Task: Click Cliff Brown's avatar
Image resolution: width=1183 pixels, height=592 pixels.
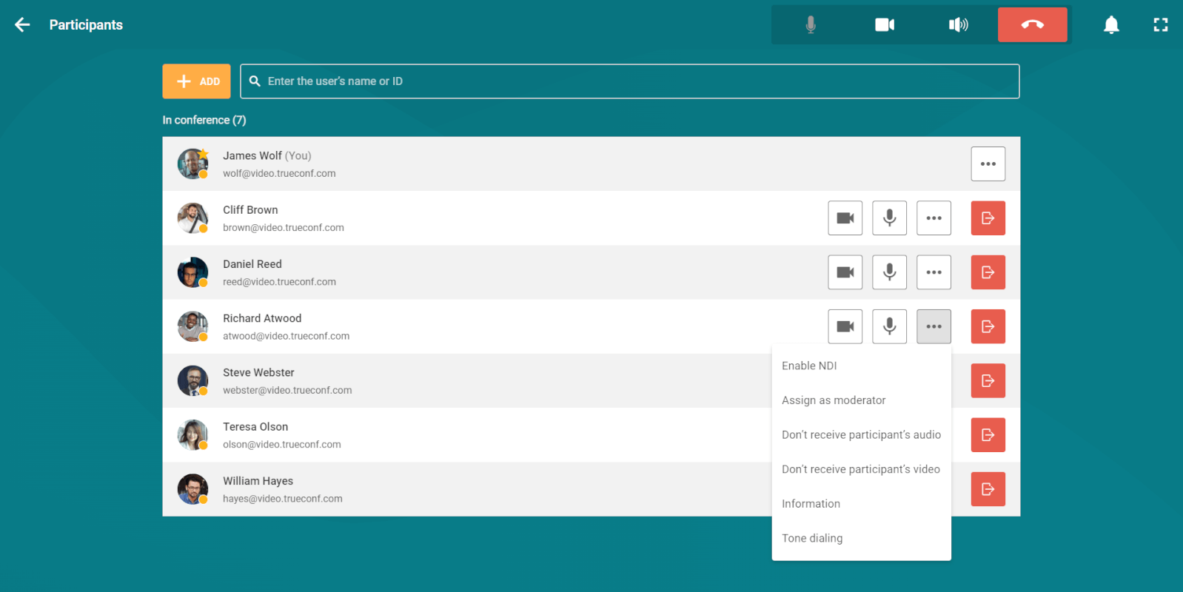Action: 192,218
